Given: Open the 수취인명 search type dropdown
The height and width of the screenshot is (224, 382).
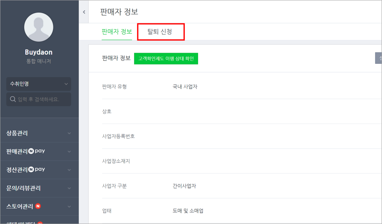Looking at the screenshot, I should [x=39, y=84].
